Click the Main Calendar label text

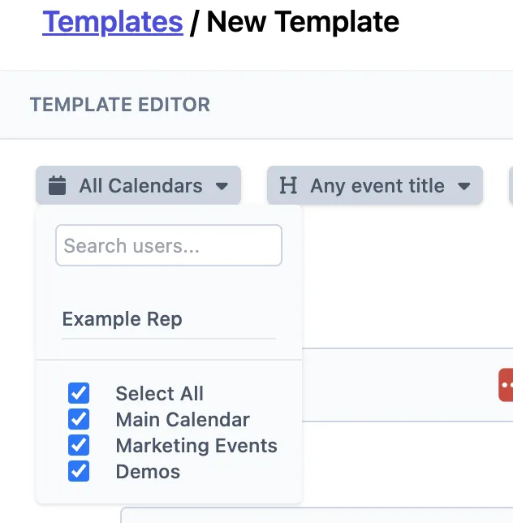click(183, 420)
